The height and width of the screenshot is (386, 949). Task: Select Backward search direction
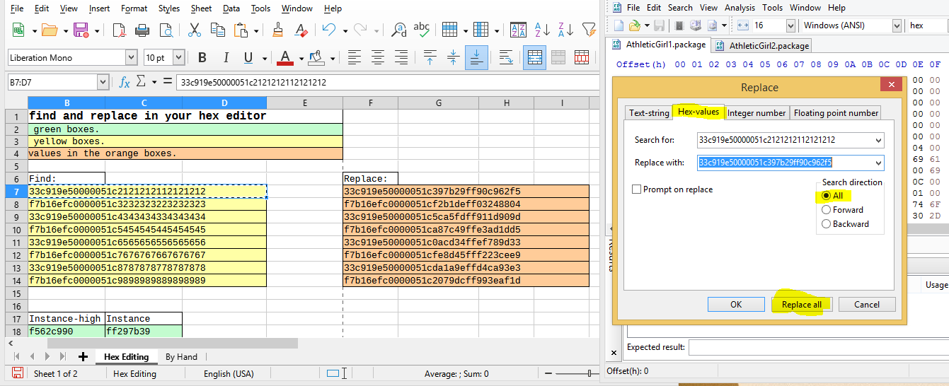(x=826, y=224)
